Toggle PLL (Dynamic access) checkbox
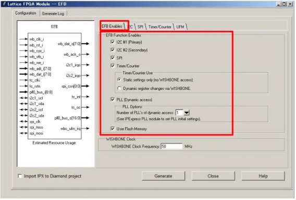The height and width of the screenshot is (200, 296). click(x=113, y=100)
